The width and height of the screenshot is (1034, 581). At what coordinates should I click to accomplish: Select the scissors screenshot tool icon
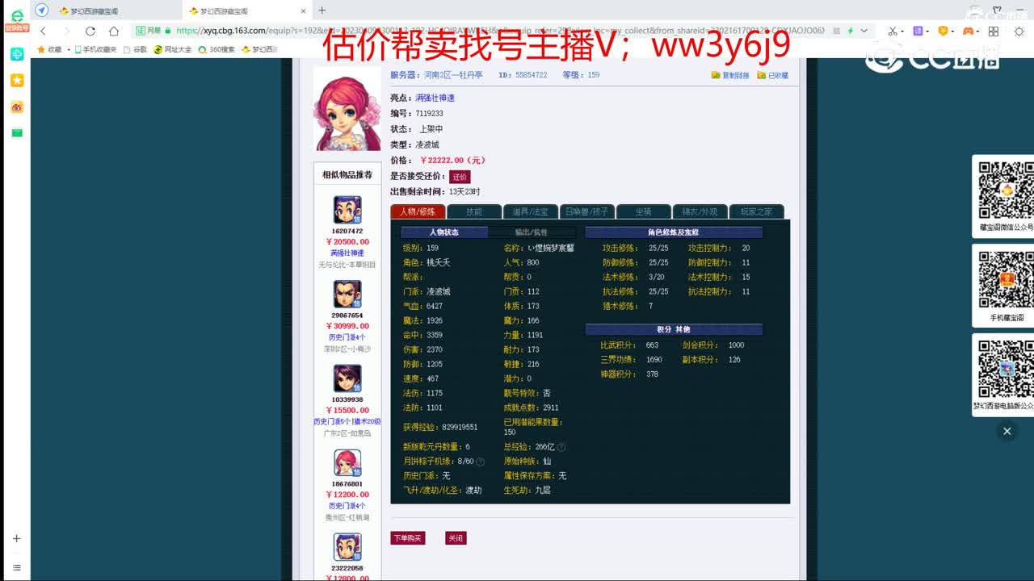pyautogui.click(x=893, y=31)
